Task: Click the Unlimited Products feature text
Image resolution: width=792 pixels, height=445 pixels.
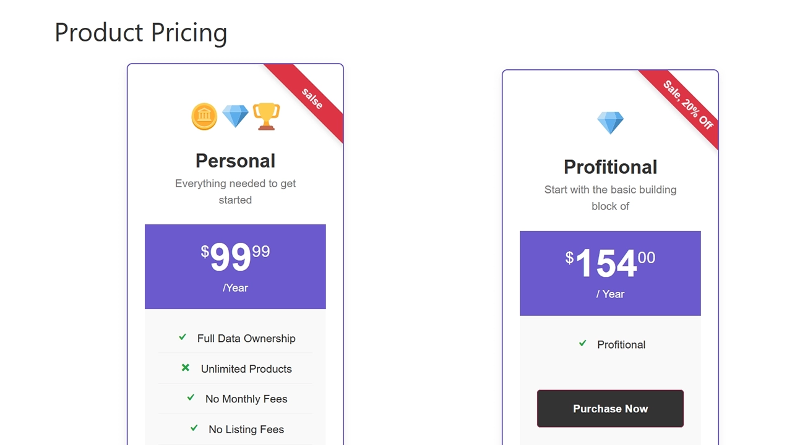Action: pos(246,369)
